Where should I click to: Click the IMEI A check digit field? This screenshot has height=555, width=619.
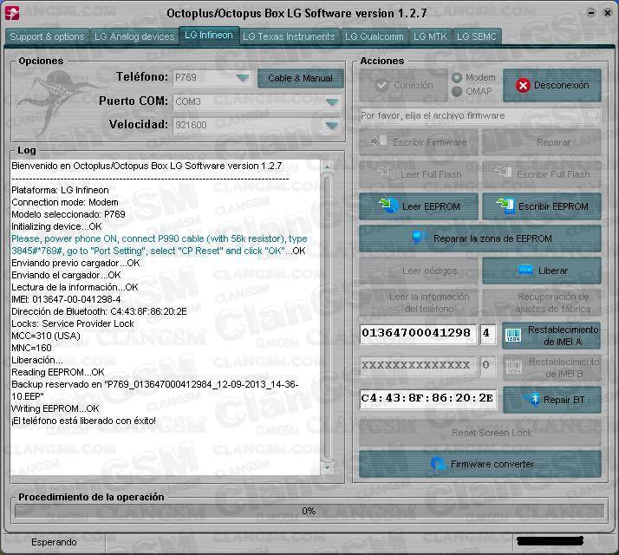point(487,333)
